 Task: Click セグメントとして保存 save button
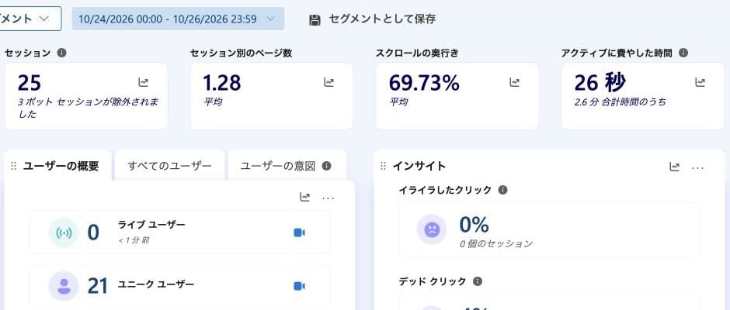point(373,19)
